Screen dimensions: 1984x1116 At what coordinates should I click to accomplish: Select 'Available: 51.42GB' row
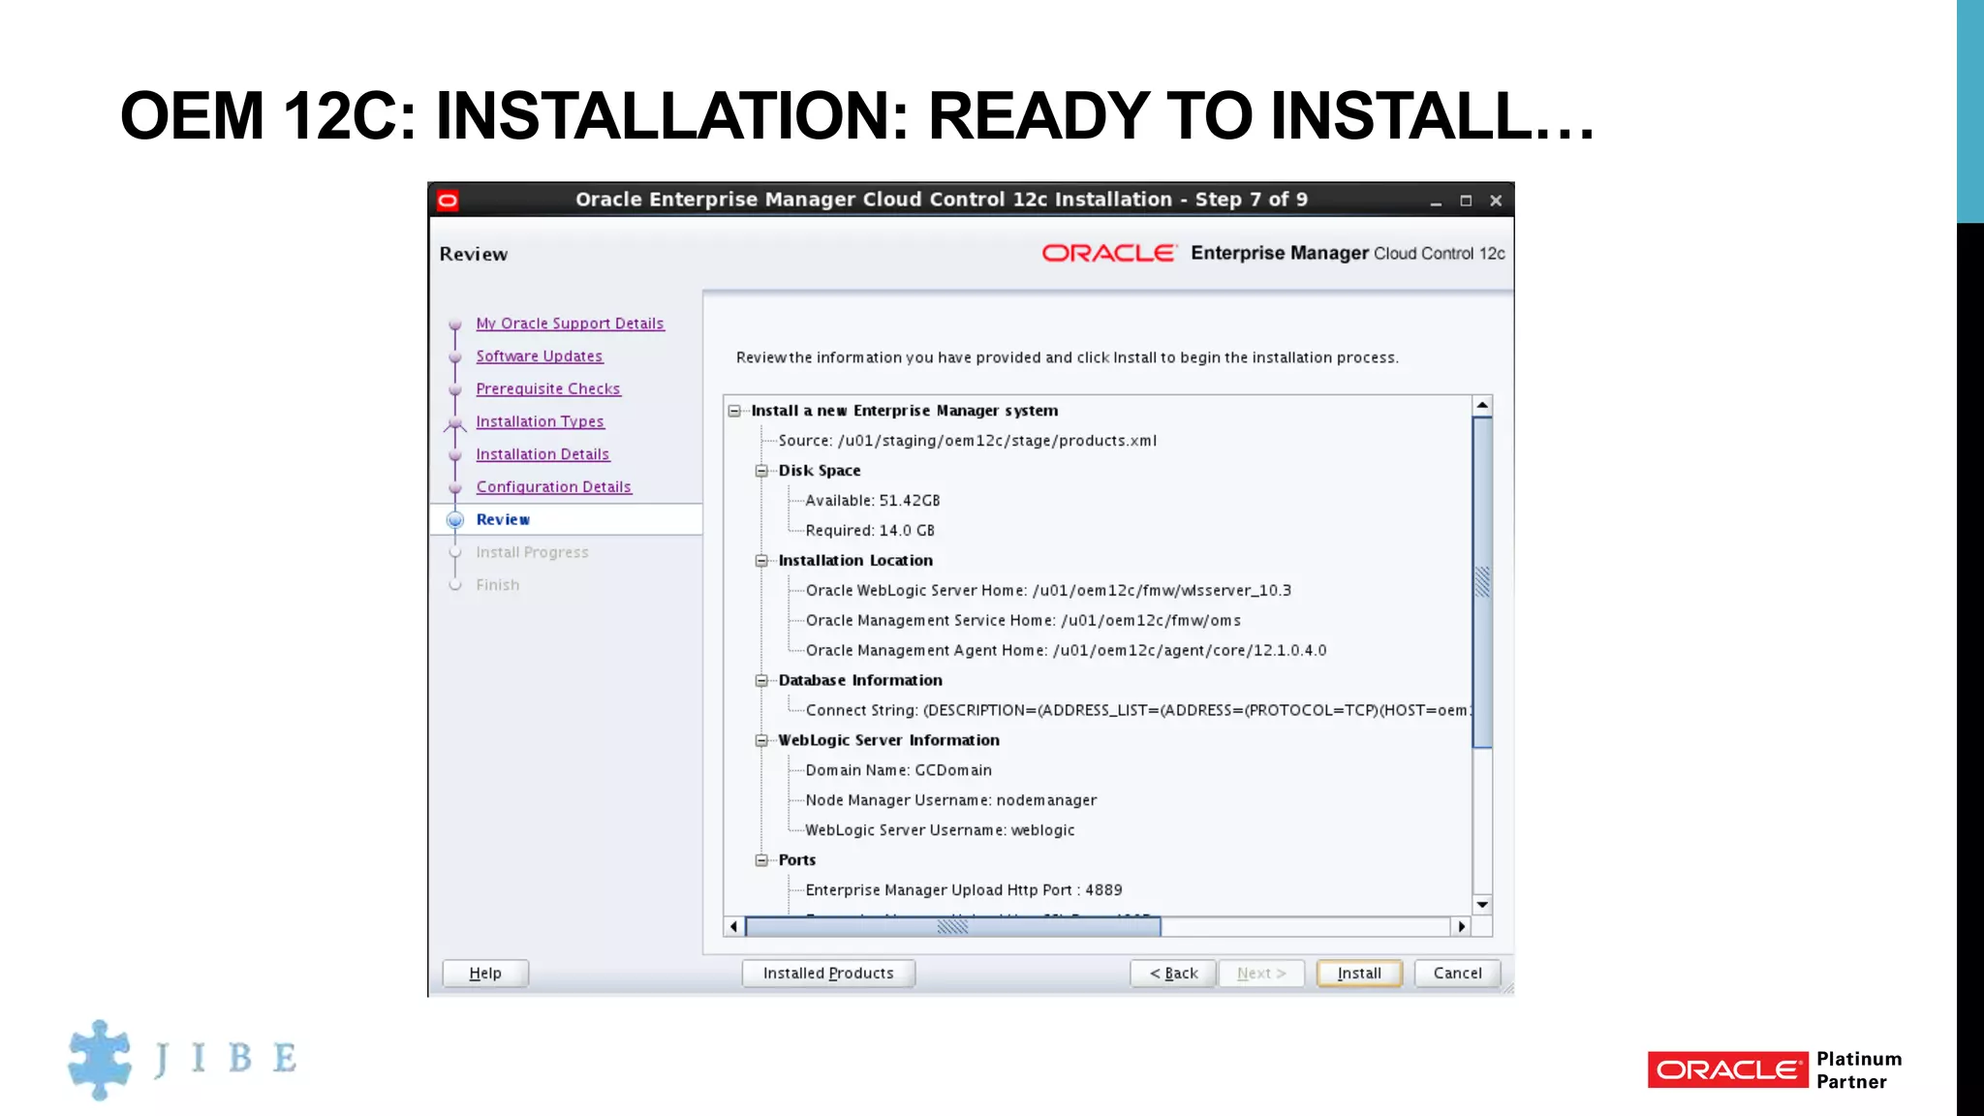click(x=872, y=501)
